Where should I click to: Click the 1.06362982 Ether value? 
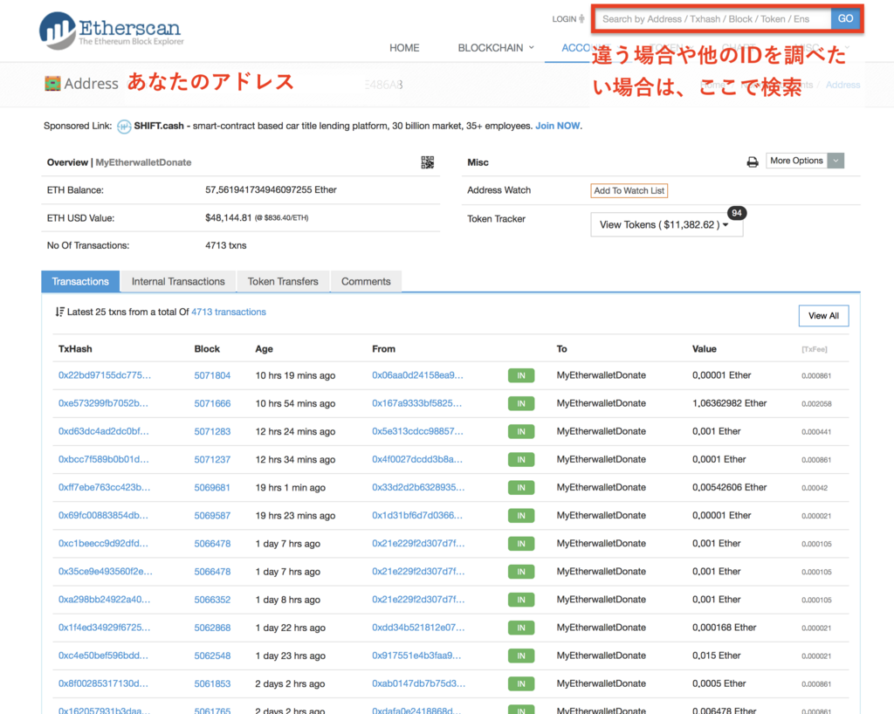tap(729, 403)
